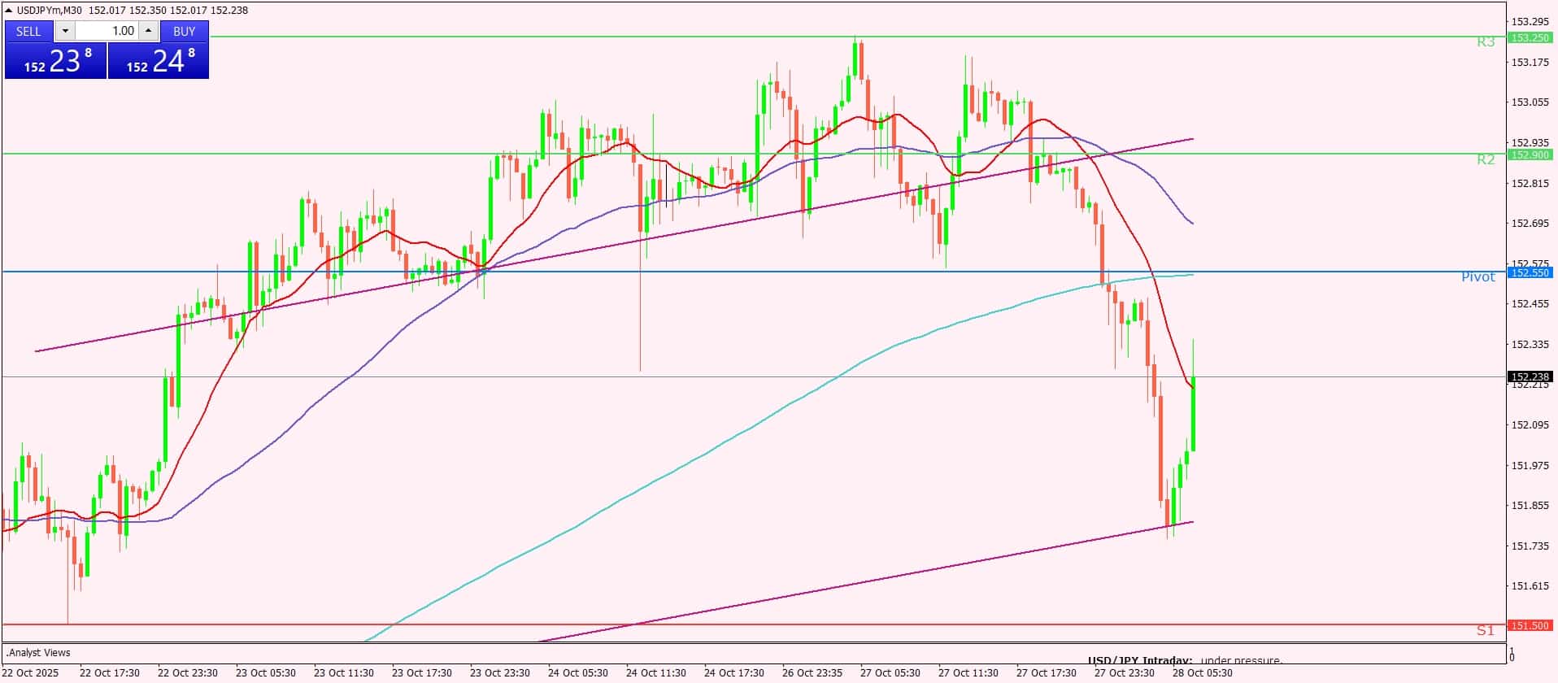This screenshot has width=1558, height=683.
Task: Click the current price label 152.238
Action: [1529, 376]
